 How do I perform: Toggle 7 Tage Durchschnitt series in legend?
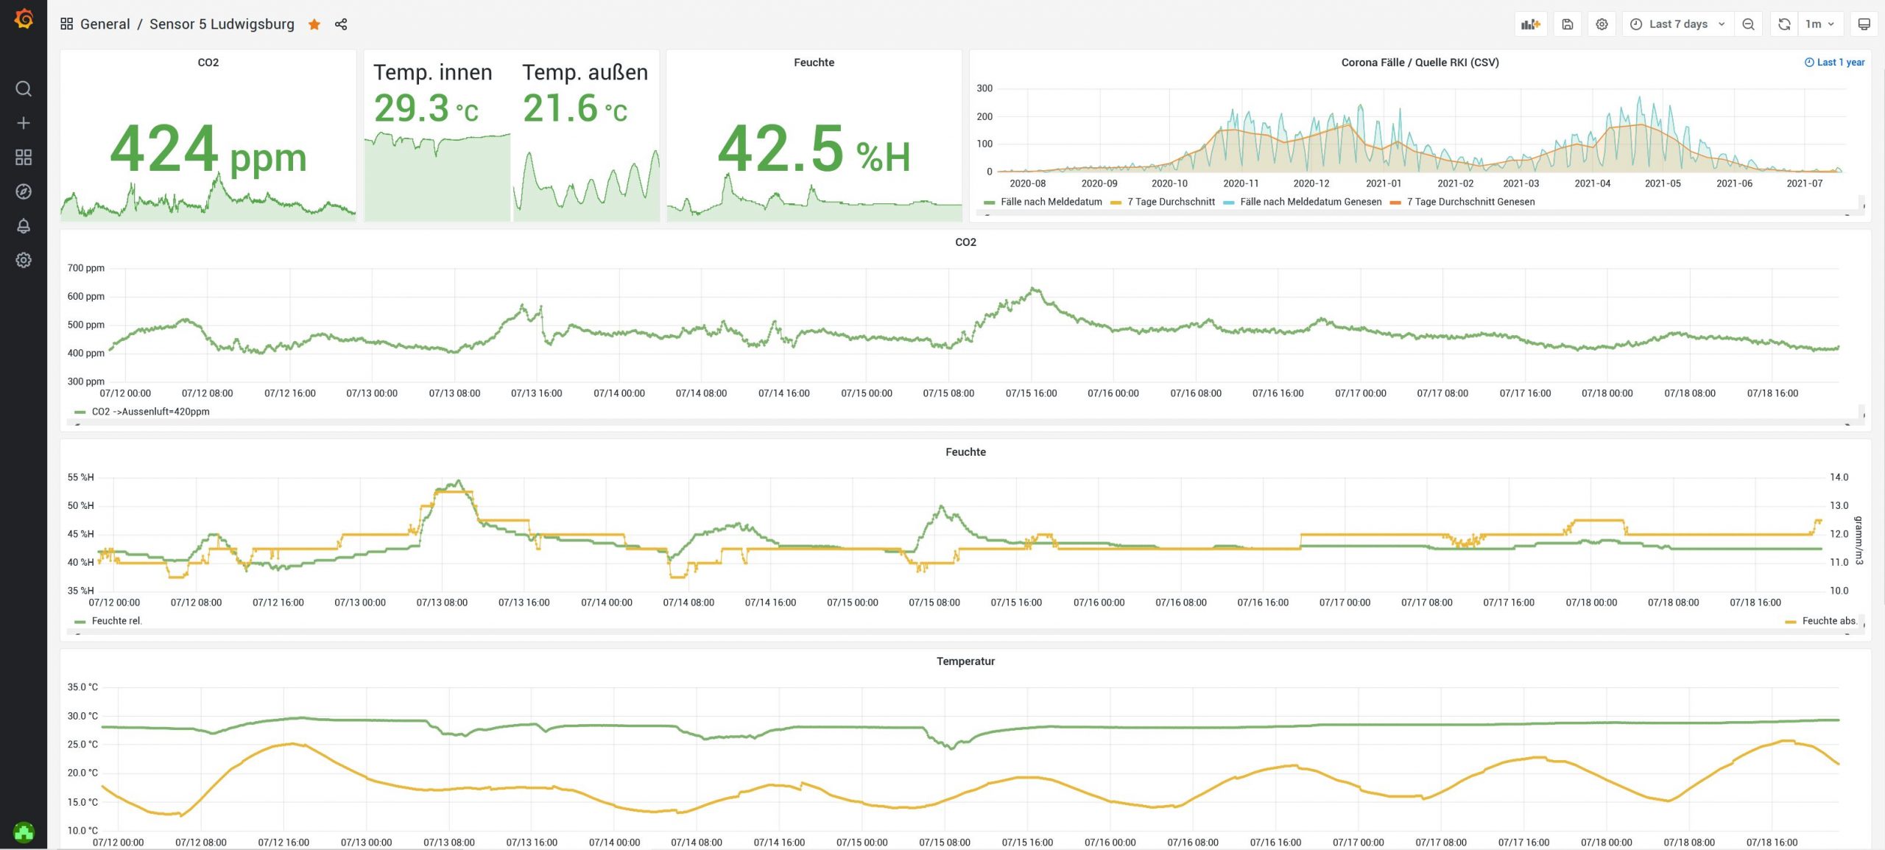pos(1170,202)
